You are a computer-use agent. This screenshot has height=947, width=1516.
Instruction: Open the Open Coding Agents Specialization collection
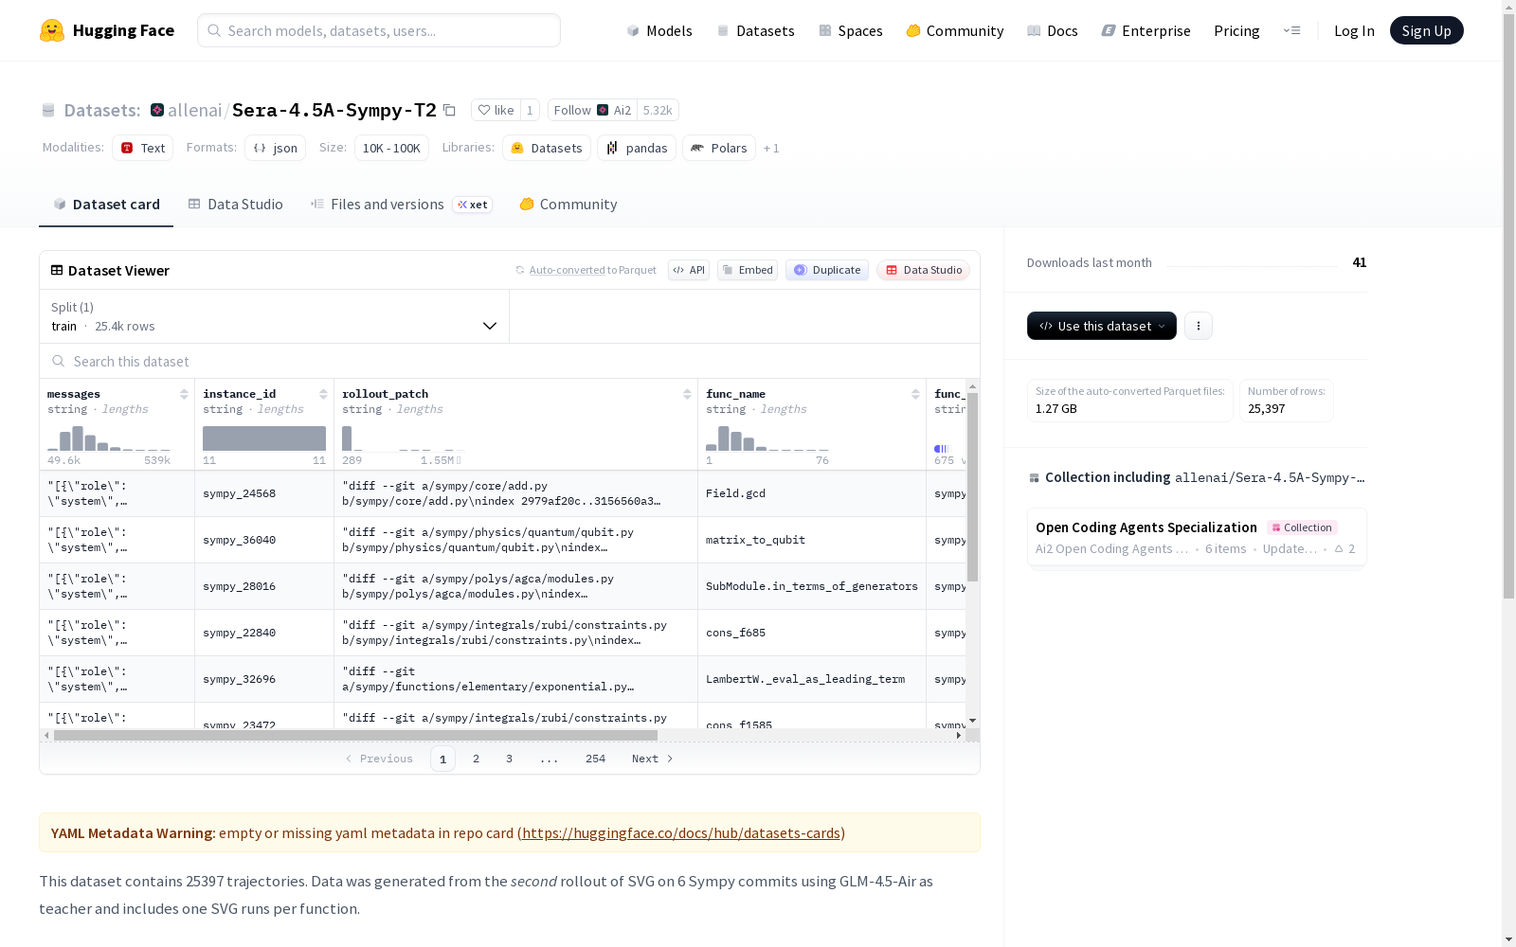[x=1197, y=537]
